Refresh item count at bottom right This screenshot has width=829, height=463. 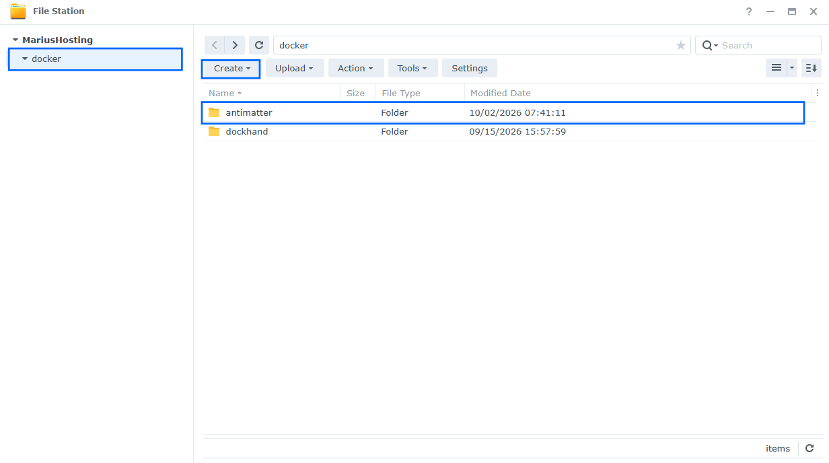point(809,448)
